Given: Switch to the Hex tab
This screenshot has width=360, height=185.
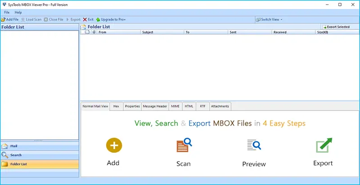Looking at the screenshot, I should point(116,106).
